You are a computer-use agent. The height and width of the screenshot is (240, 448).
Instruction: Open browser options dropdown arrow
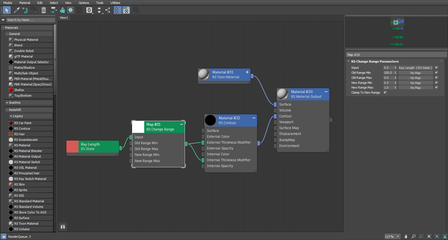tap(3, 20)
